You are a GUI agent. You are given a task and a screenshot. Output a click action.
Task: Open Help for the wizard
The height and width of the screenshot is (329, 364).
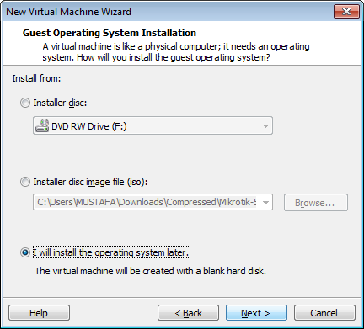(39, 313)
